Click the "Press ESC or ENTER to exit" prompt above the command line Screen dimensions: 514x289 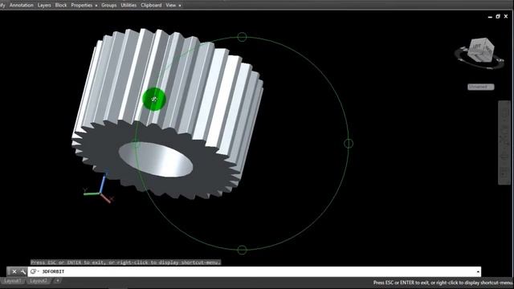click(x=126, y=263)
